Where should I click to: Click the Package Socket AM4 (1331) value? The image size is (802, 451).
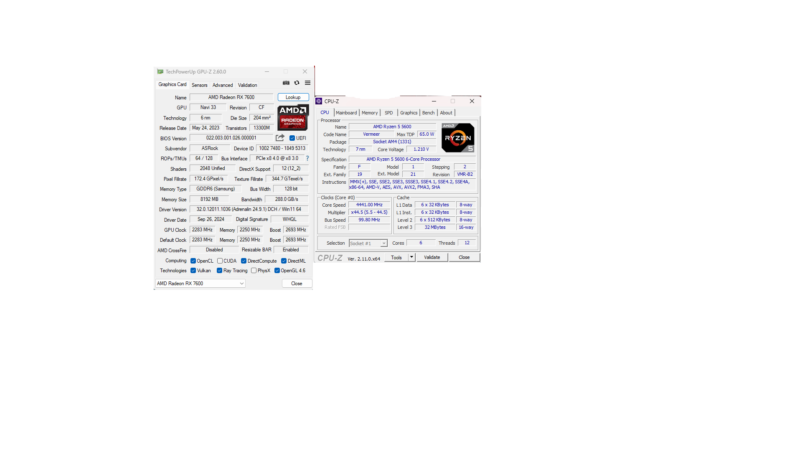click(x=392, y=142)
